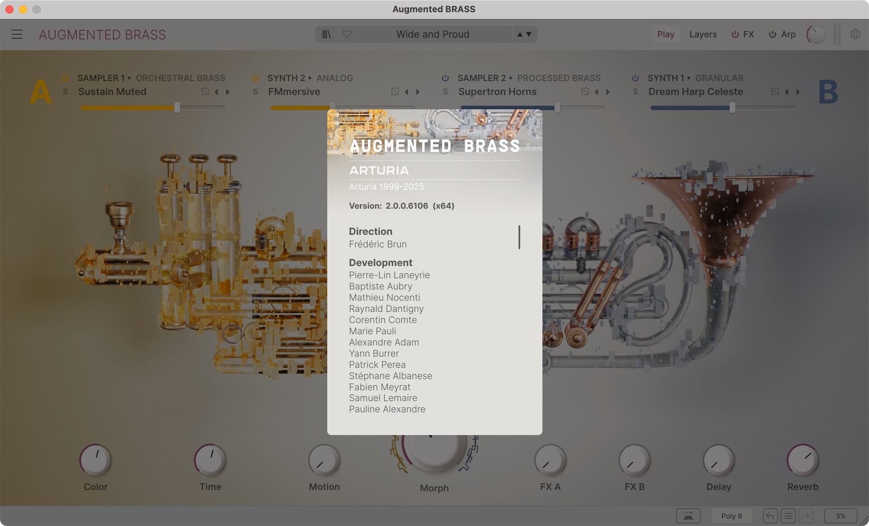Viewport: 869px width, 526px height.
Task: Next sample arrow for Supertron Horns
Action: point(608,92)
